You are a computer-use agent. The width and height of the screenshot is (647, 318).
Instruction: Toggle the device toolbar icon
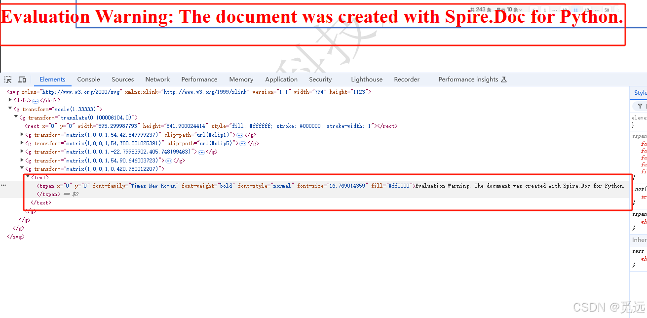tap(22, 79)
